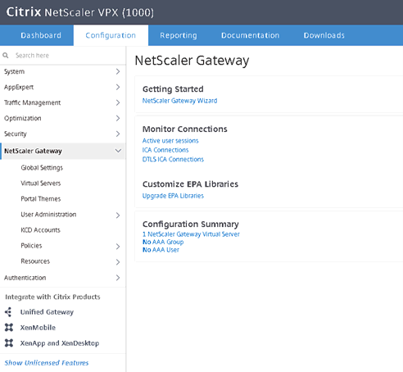Click the Search here input field

point(68,56)
